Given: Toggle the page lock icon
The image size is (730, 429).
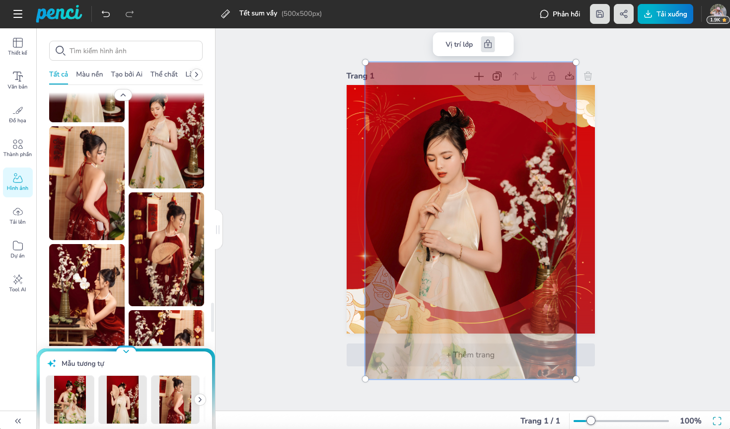Looking at the screenshot, I should click(x=551, y=76).
